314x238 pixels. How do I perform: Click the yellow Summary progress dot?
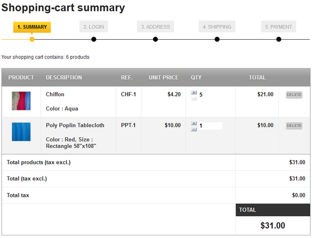point(32,39)
